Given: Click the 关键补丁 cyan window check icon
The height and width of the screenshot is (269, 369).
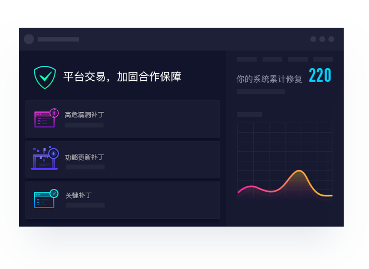Looking at the screenshot, I should tap(46, 199).
